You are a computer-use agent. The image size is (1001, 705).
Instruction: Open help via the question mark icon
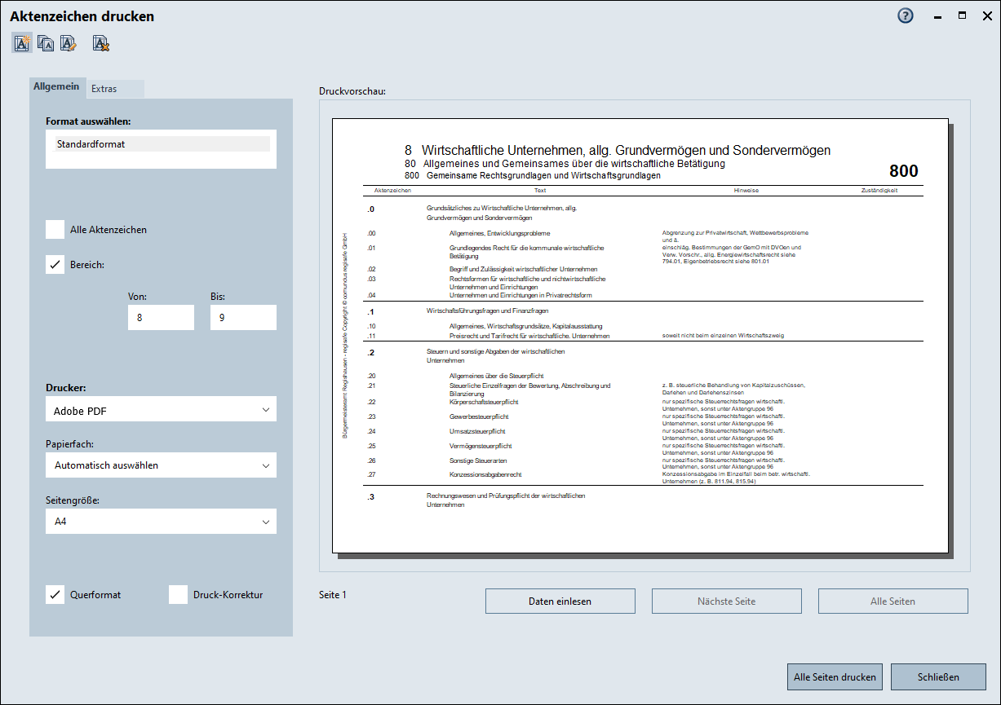tap(906, 16)
